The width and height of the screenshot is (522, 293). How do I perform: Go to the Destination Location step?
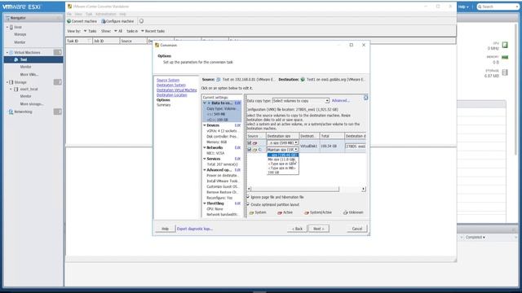pos(171,95)
